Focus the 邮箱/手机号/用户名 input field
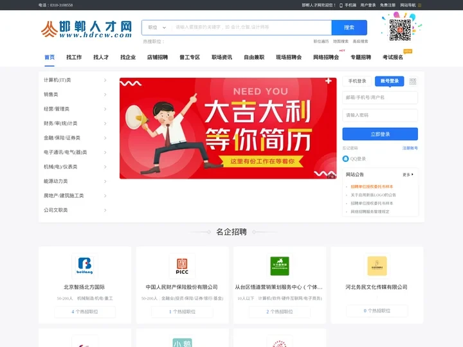Viewport: 463px width, 347px height. pos(380,98)
